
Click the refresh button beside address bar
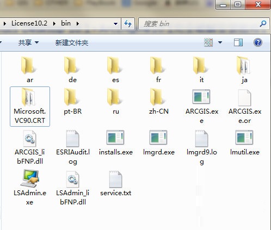(x=128, y=23)
